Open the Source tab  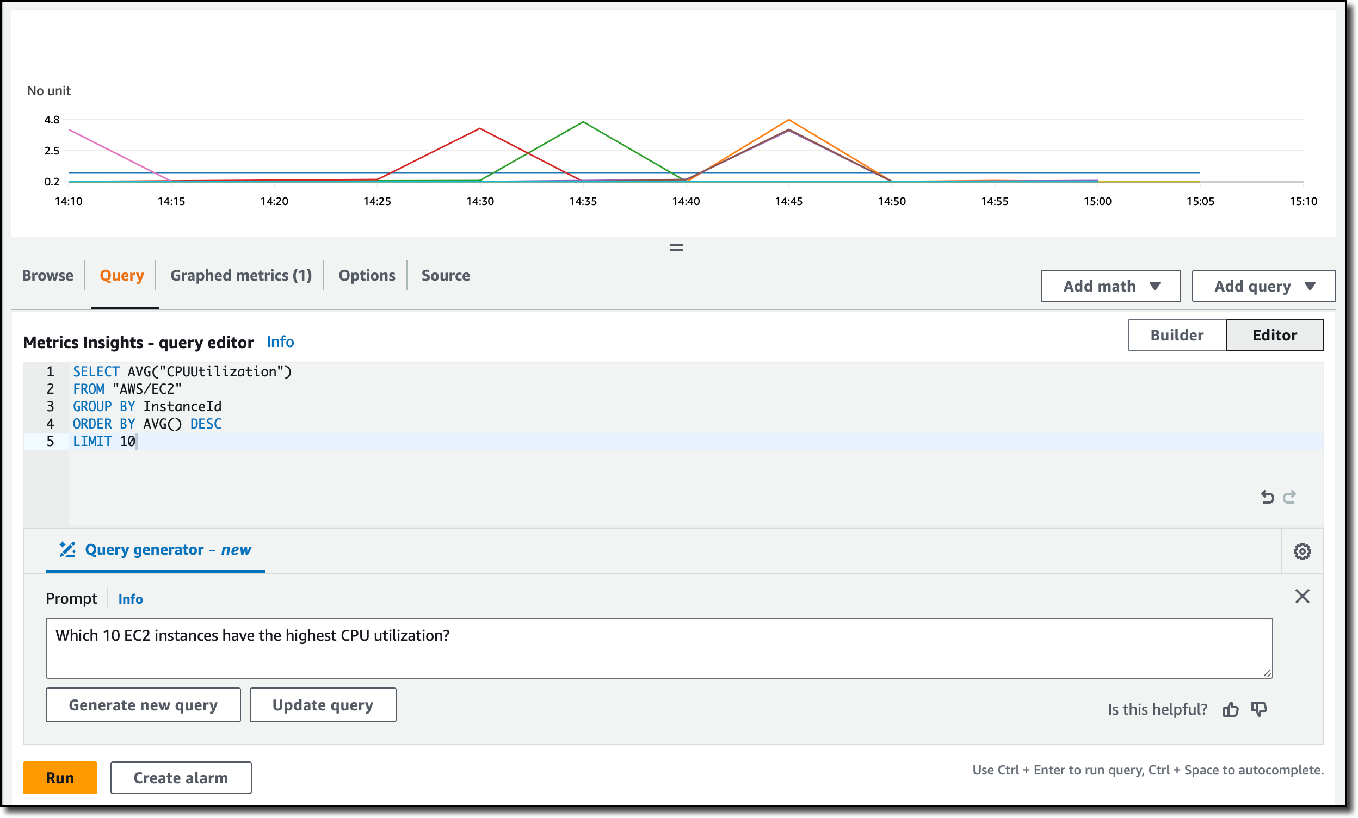(445, 275)
